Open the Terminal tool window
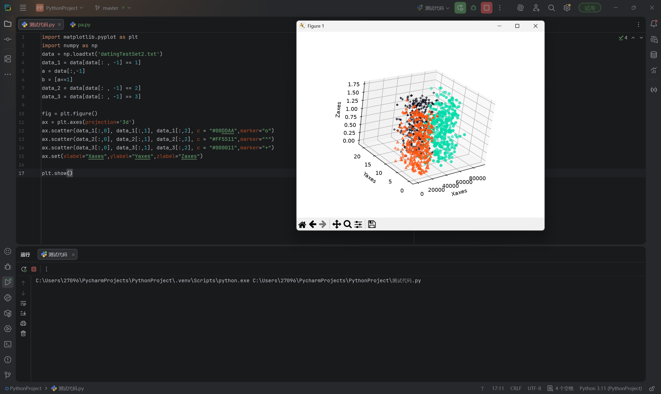Image resolution: width=661 pixels, height=394 pixels. point(8,344)
